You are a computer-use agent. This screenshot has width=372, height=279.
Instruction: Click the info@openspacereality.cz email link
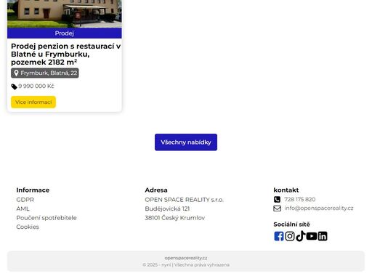319,208
